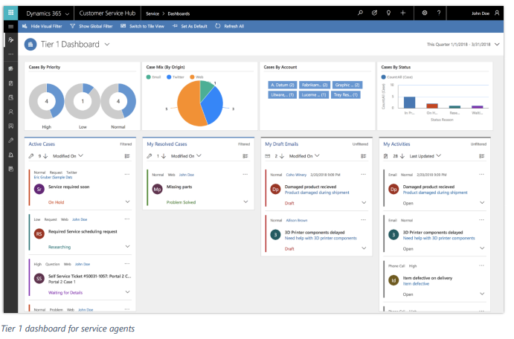Click the SS avatar for Self Service Ticket
514x339 pixels.
(x=39, y=278)
